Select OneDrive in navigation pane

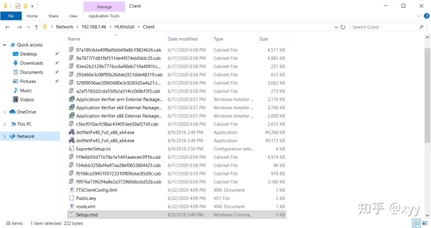point(26,112)
